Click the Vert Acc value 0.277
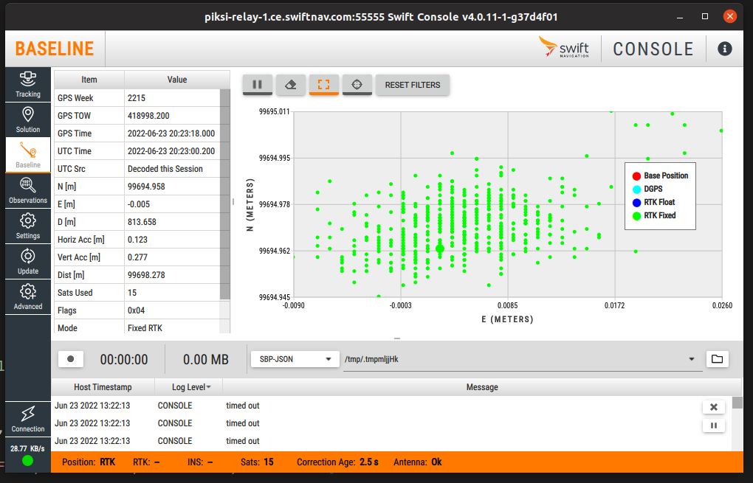The image size is (753, 483). click(138, 257)
